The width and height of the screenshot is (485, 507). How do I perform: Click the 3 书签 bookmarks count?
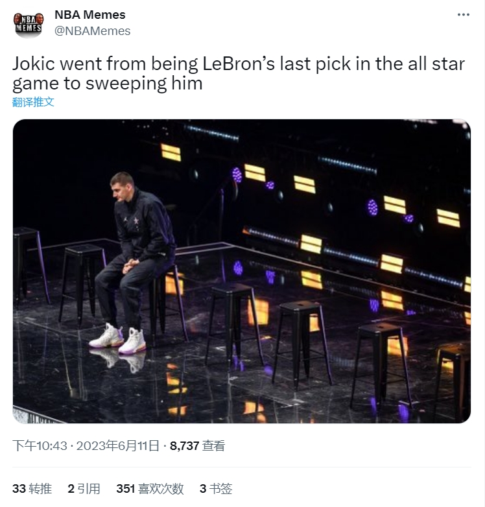click(x=216, y=488)
